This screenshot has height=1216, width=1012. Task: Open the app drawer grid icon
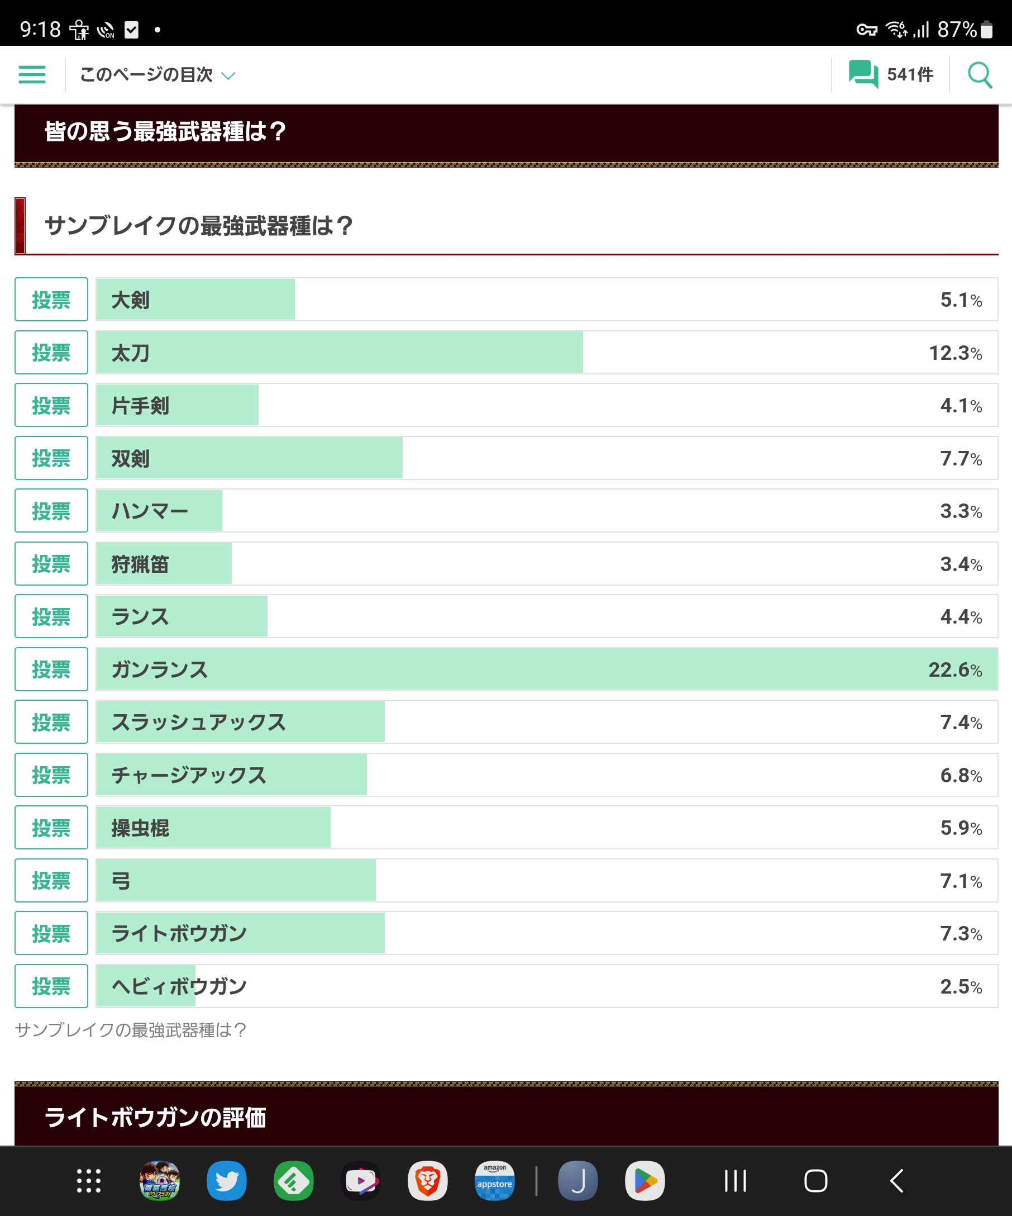(89, 1181)
